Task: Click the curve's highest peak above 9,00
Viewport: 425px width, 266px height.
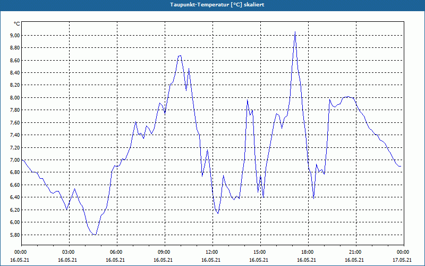Action: 295,32
